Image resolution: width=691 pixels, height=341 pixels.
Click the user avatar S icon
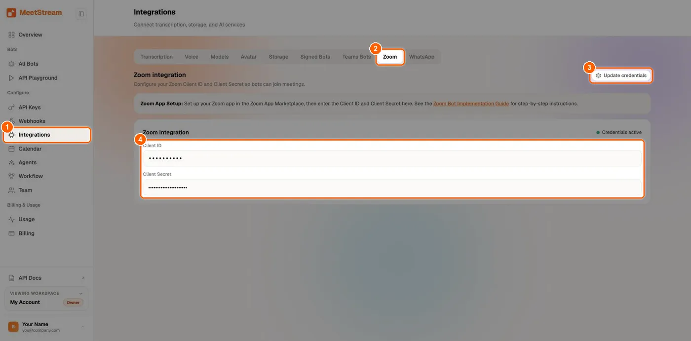click(x=13, y=327)
